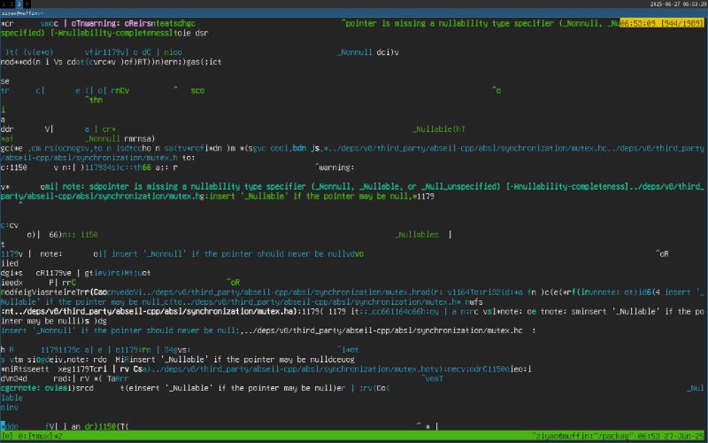This screenshot has width=708, height=443.
Task: Click the '_Nonnull rmrnsa)' text
Action: pos(120,139)
